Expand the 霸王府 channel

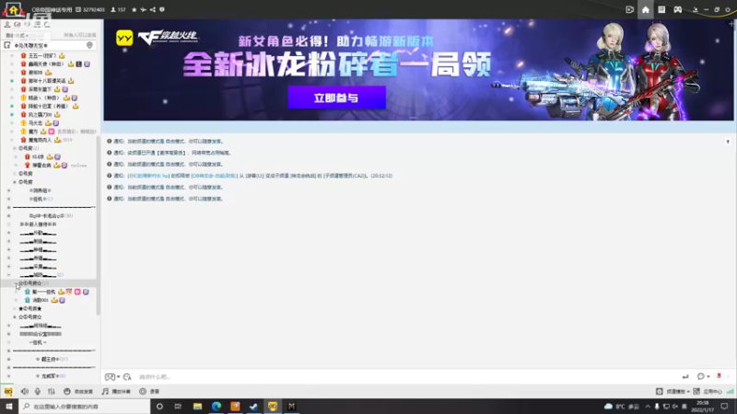pos(8,359)
